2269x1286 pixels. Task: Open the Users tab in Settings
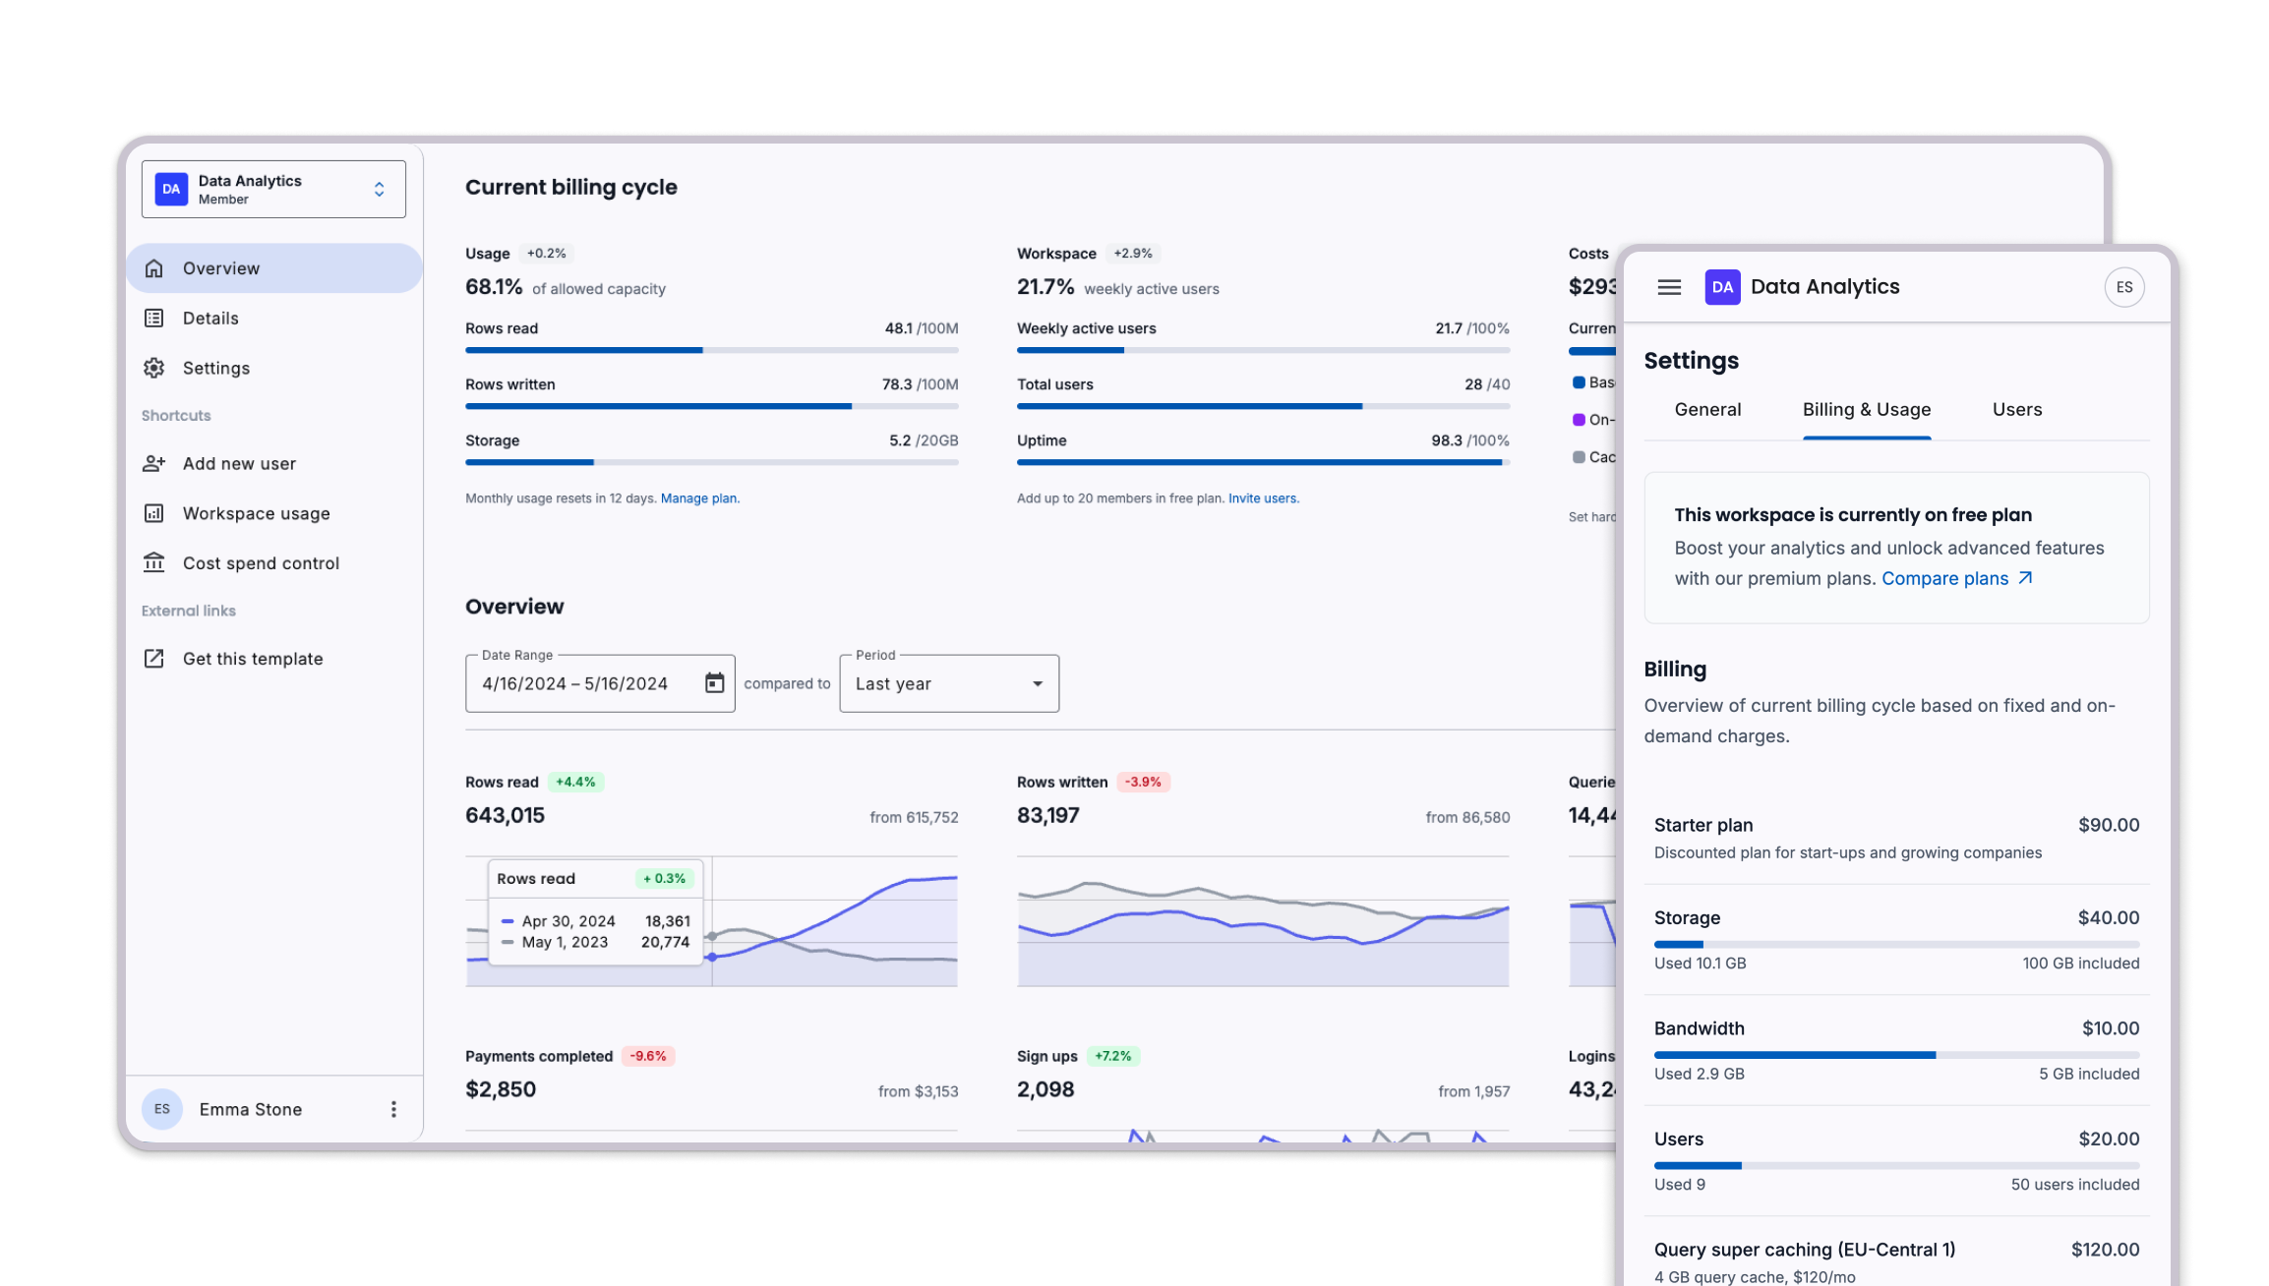2016,409
